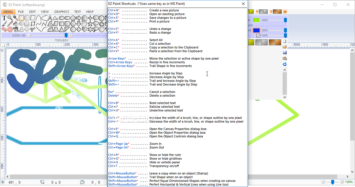Collapse the panel using the eject-style button
The image size is (355, 187).
pos(285,11)
